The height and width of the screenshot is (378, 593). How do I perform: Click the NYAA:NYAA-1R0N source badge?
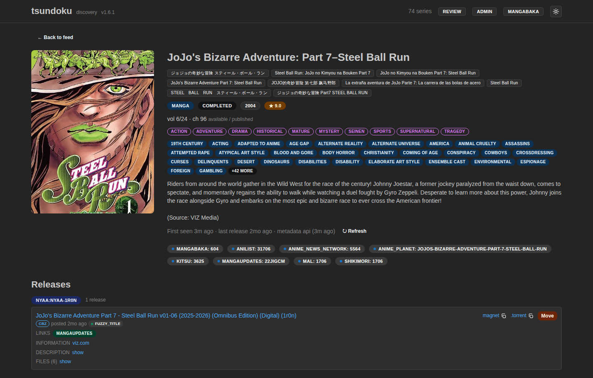(56, 300)
